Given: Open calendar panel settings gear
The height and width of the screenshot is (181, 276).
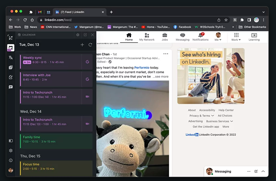Looking at the screenshot, I should 78,35.
